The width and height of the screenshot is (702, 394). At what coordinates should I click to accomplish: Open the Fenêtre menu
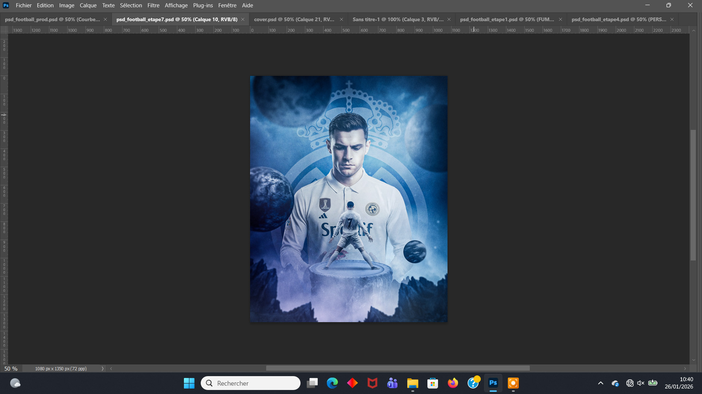point(227,5)
